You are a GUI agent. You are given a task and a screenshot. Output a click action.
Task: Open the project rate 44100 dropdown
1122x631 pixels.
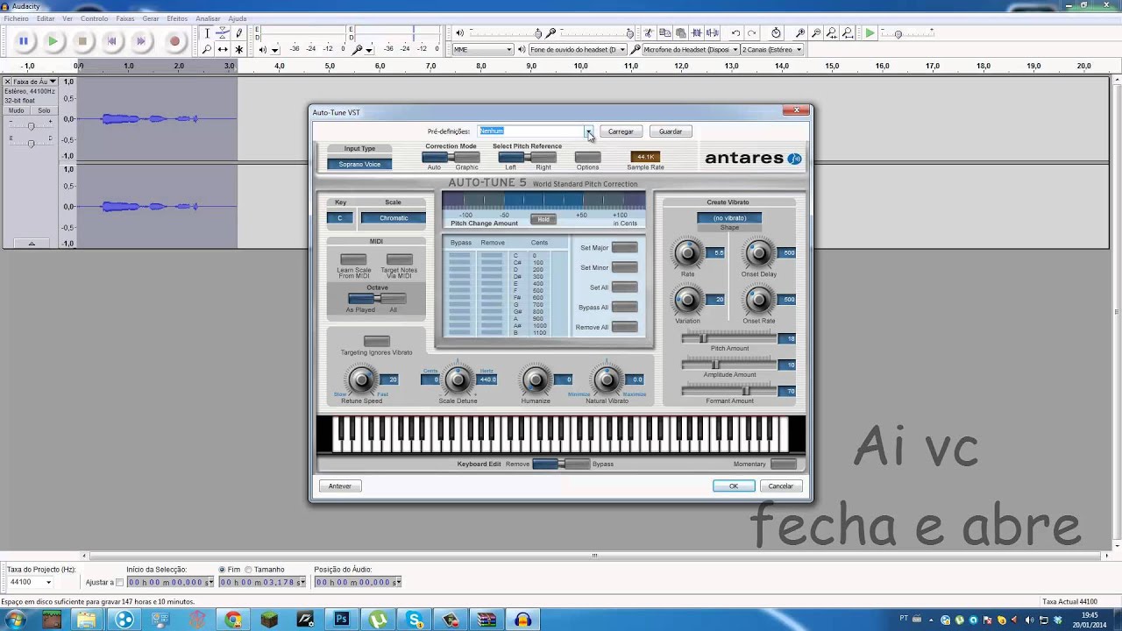point(47,582)
